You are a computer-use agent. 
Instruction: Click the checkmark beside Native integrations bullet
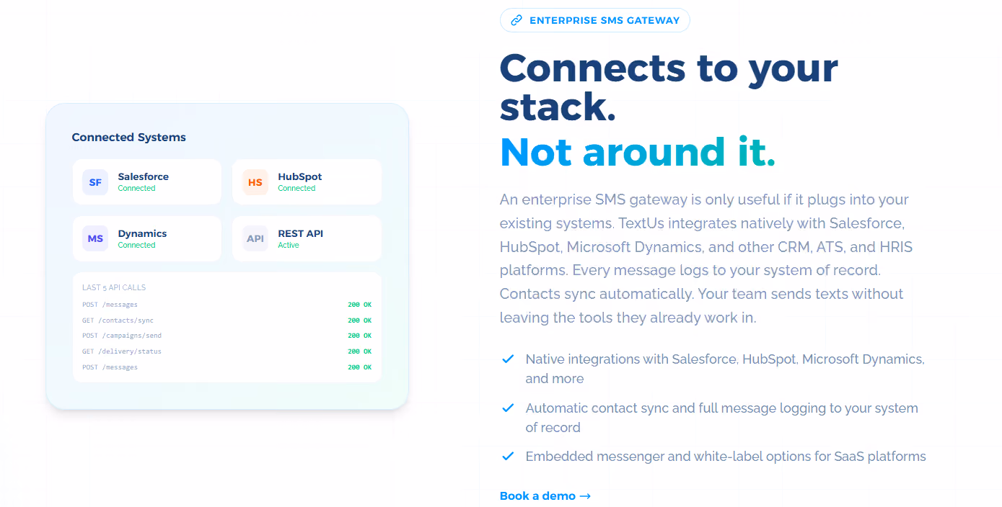click(508, 359)
